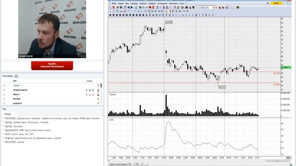Click the red Торгуй с Алексеем Чичикиным button
Image resolution: width=296 pixels, height=166 pixels.
[x=52, y=65]
